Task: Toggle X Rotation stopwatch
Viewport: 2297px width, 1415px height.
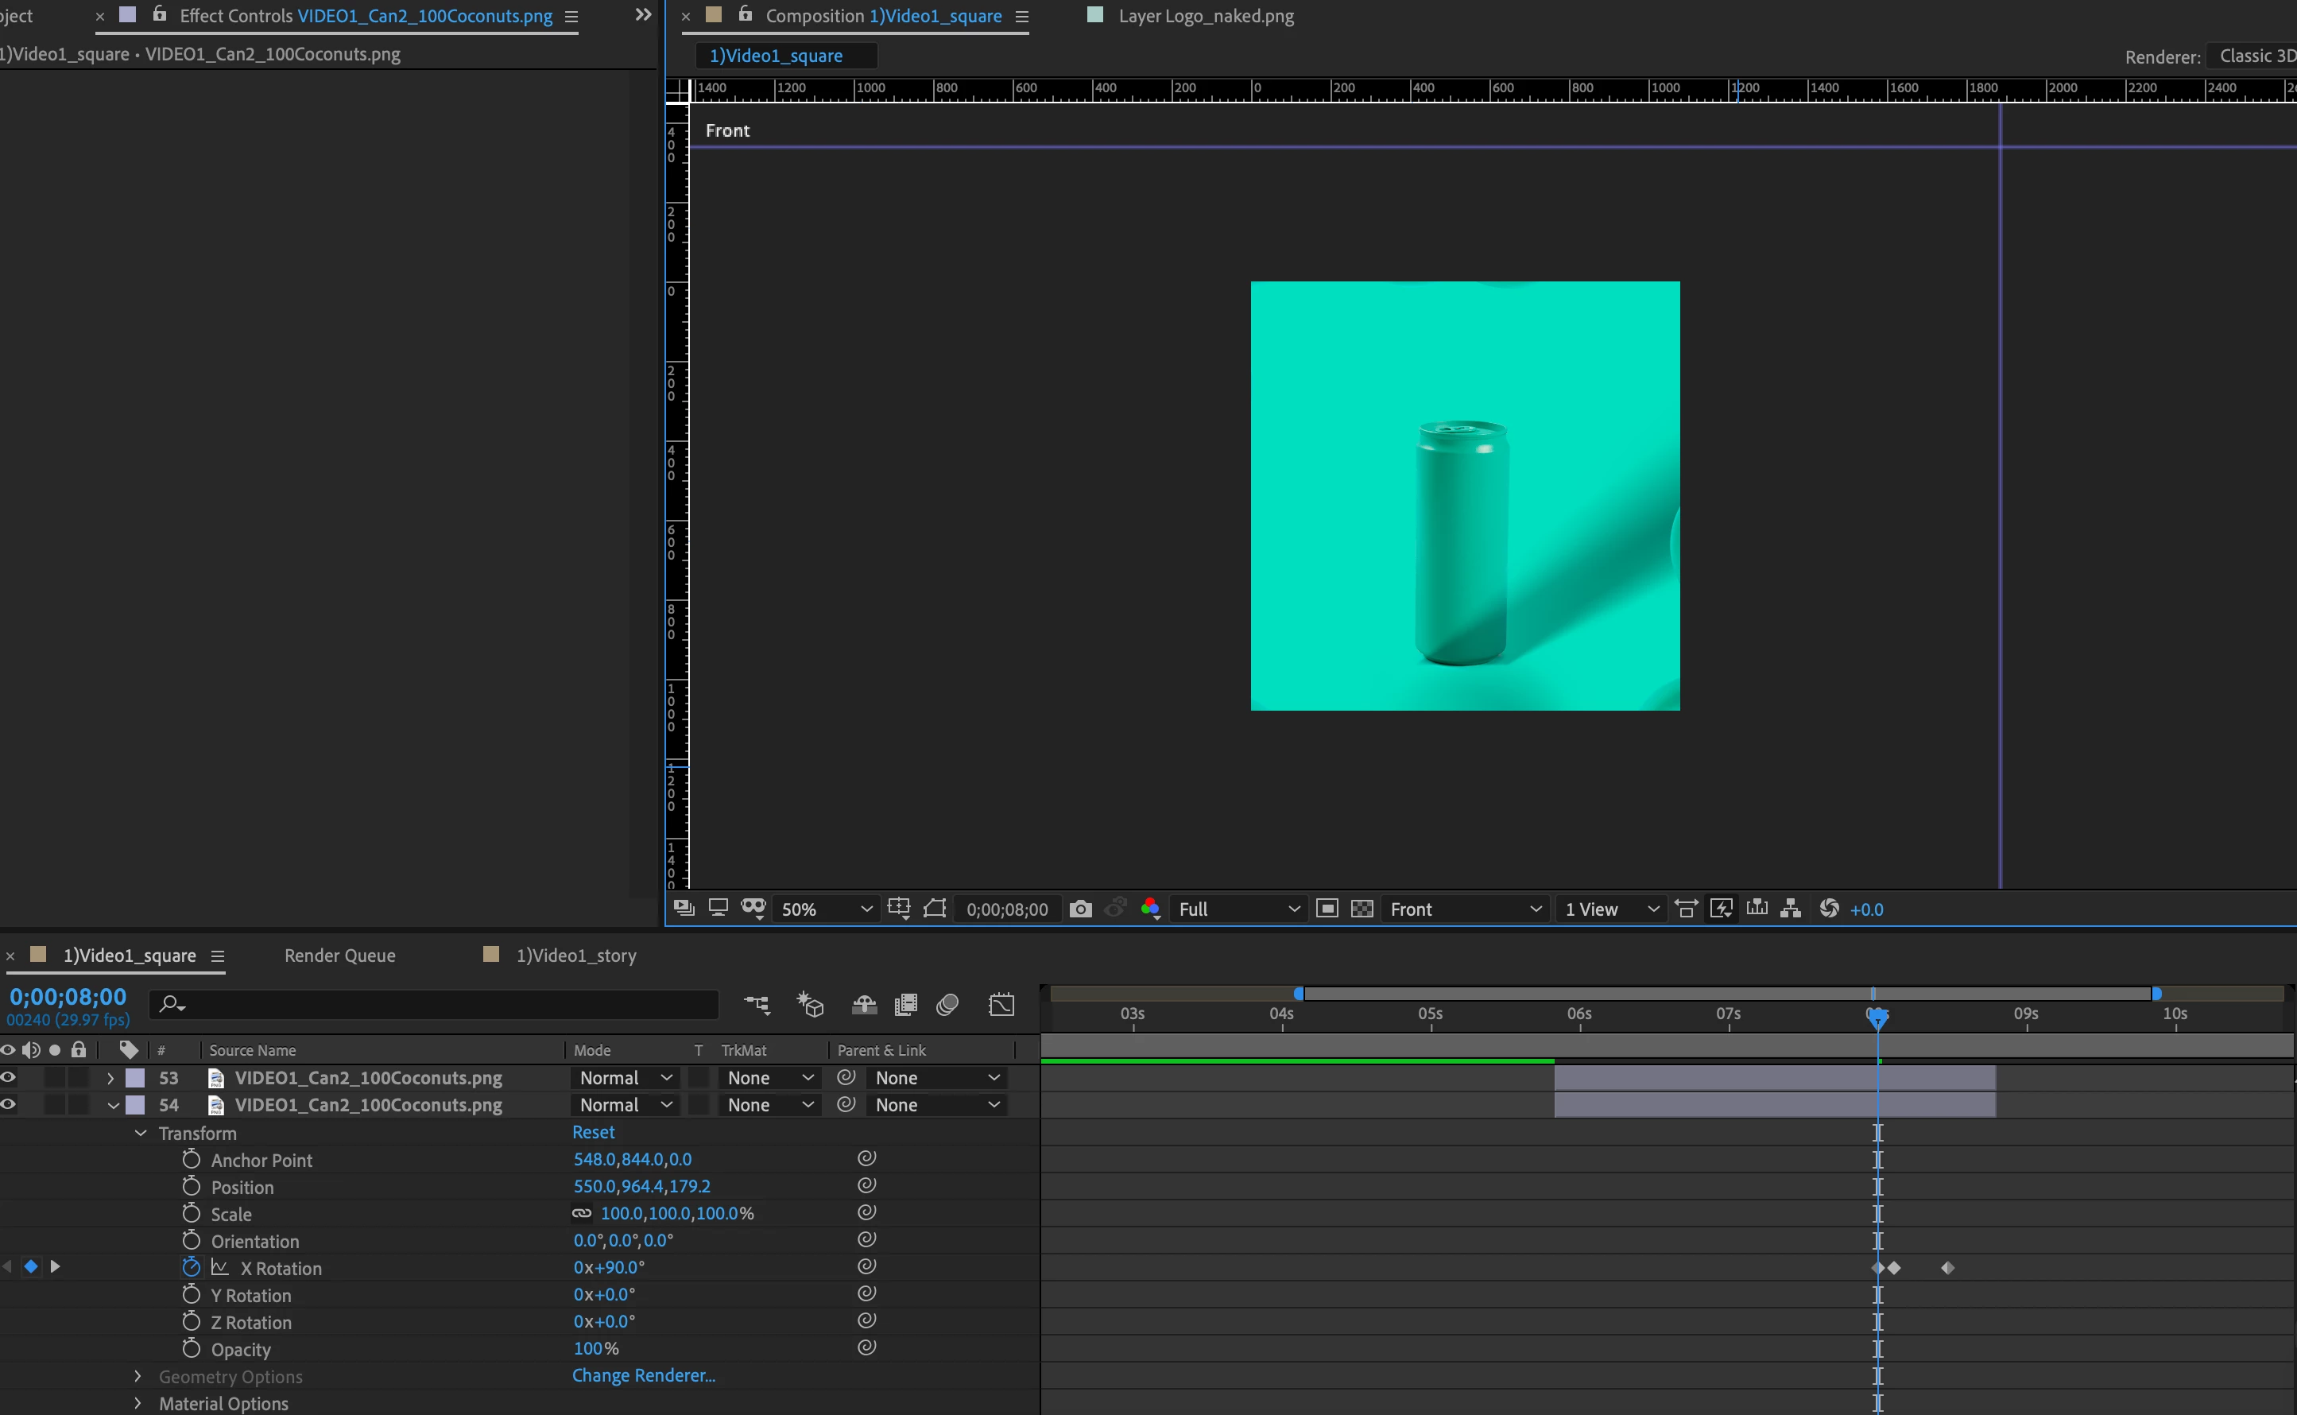Action: click(x=192, y=1267)
